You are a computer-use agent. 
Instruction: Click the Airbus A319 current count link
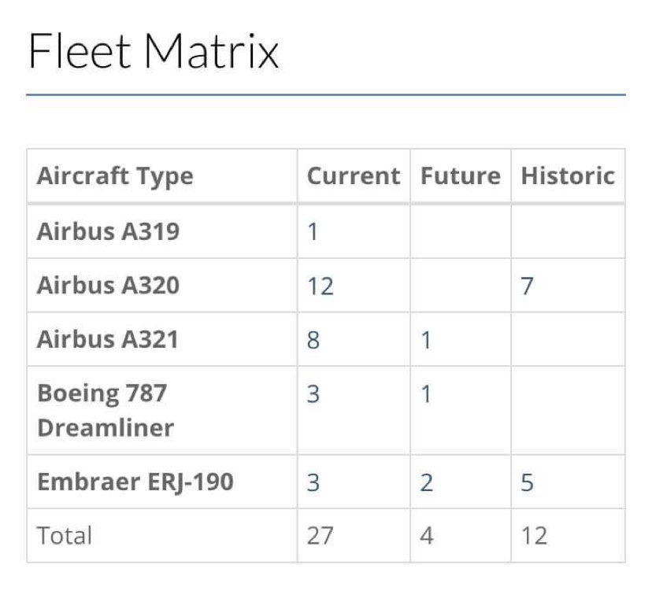click(x=313, y=232)
